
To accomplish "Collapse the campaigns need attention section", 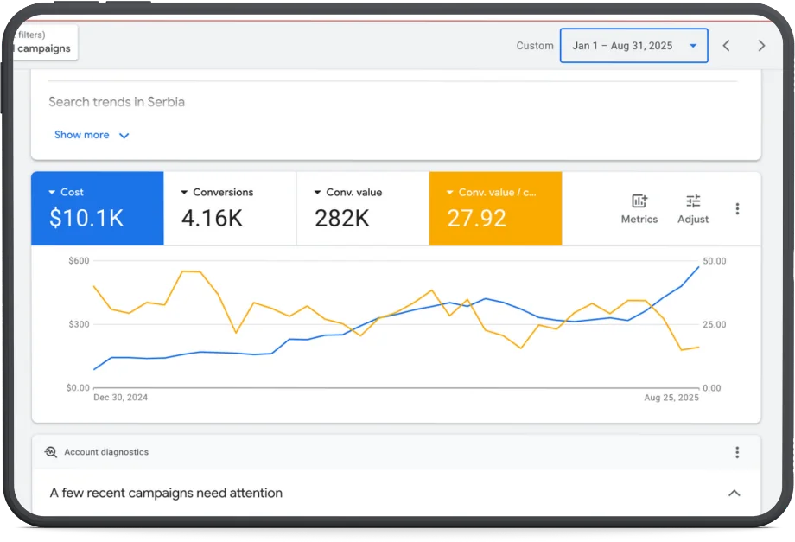I will coord(735,493).
